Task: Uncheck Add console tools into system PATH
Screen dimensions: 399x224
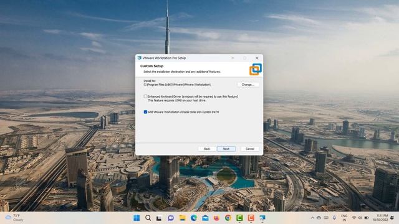Action: (x=145, y=112)
